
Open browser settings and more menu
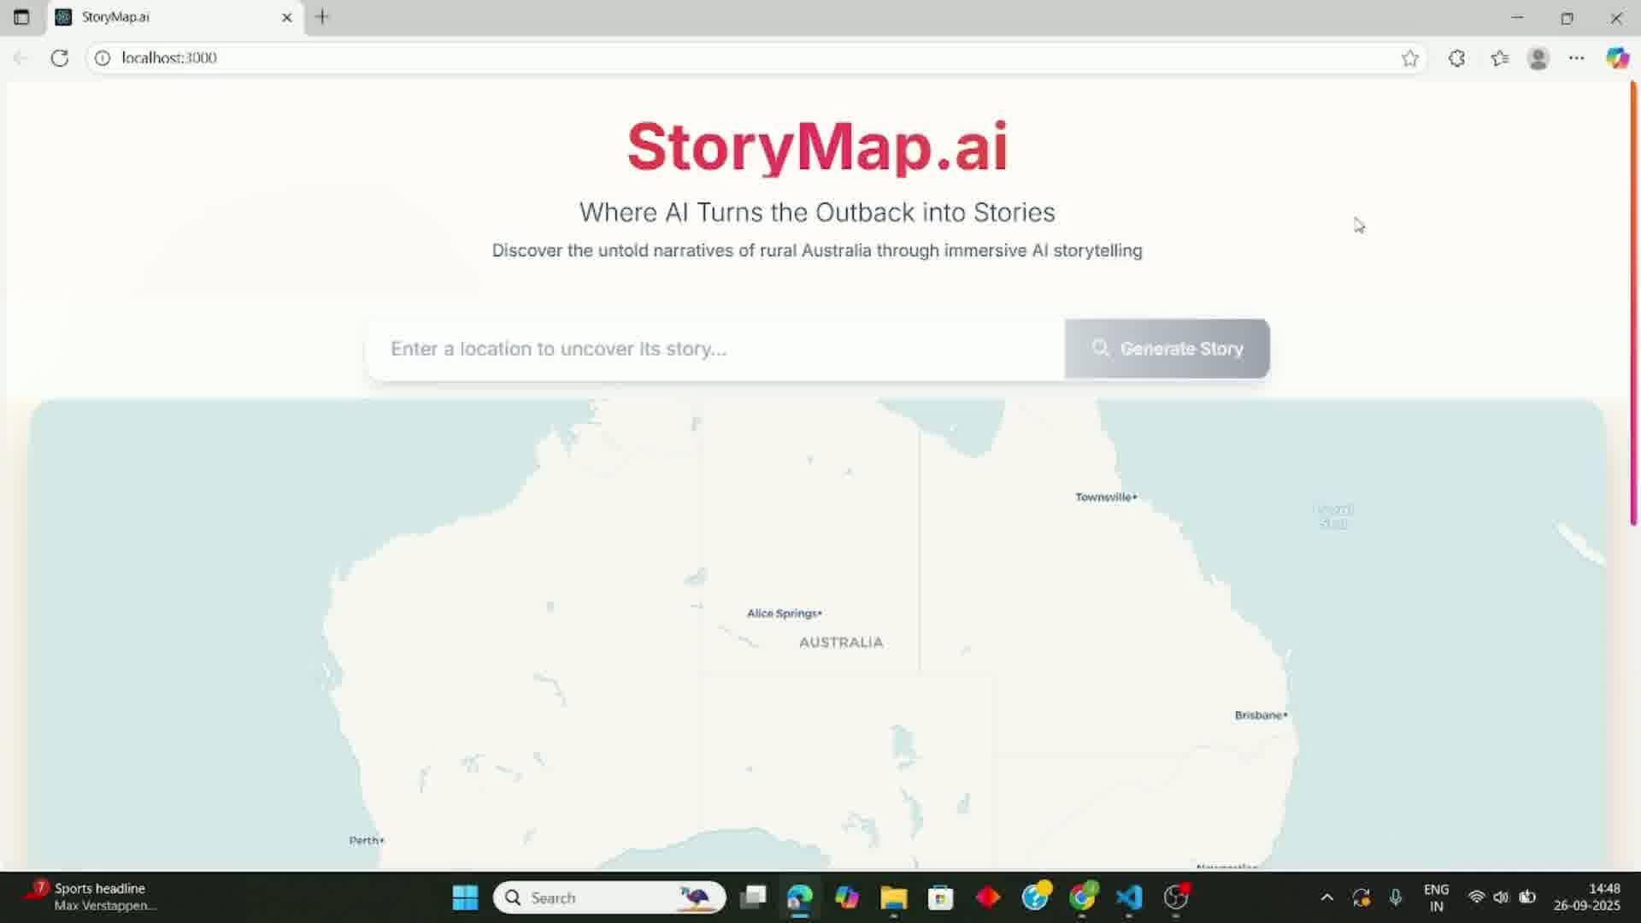(x=1577, y=58)
